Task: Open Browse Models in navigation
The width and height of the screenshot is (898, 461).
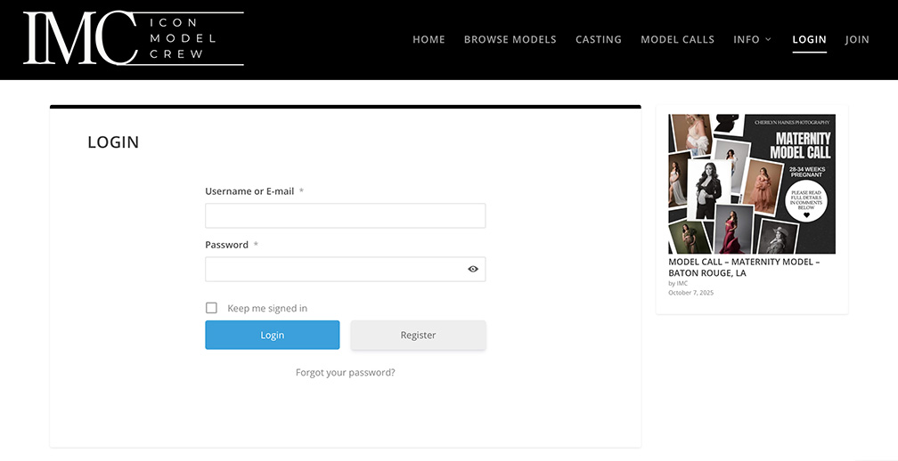Action: coord(510,39)
